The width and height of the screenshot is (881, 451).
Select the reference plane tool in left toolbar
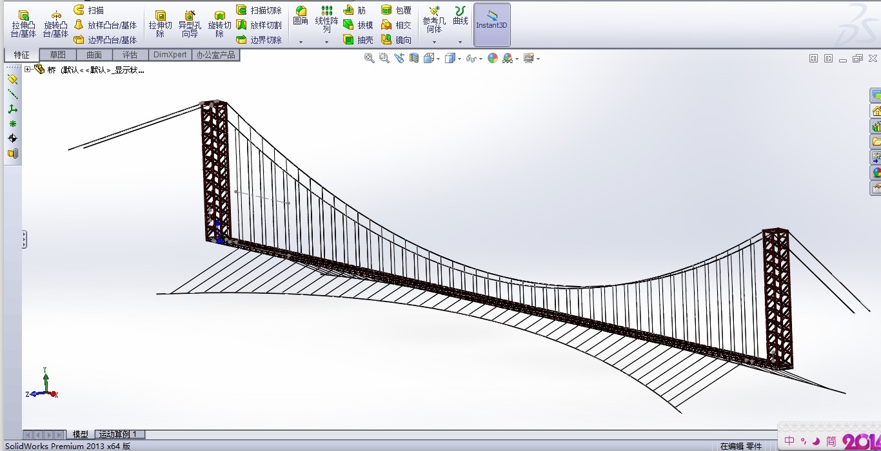[12, 79]
